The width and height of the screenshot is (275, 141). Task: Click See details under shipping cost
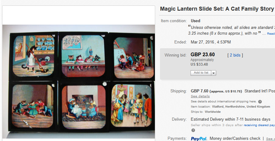[x=200, y=96]
